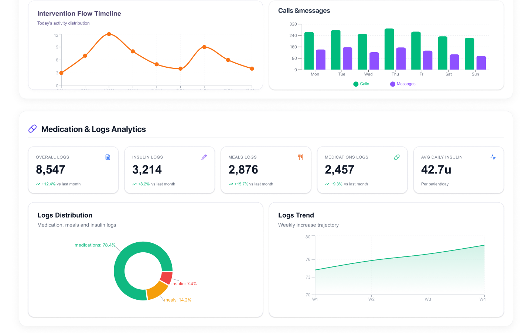This screenshot has width=532, height=333.
Task: Click the green Calls bar for Sun
Action: click(x=469, y=54)
